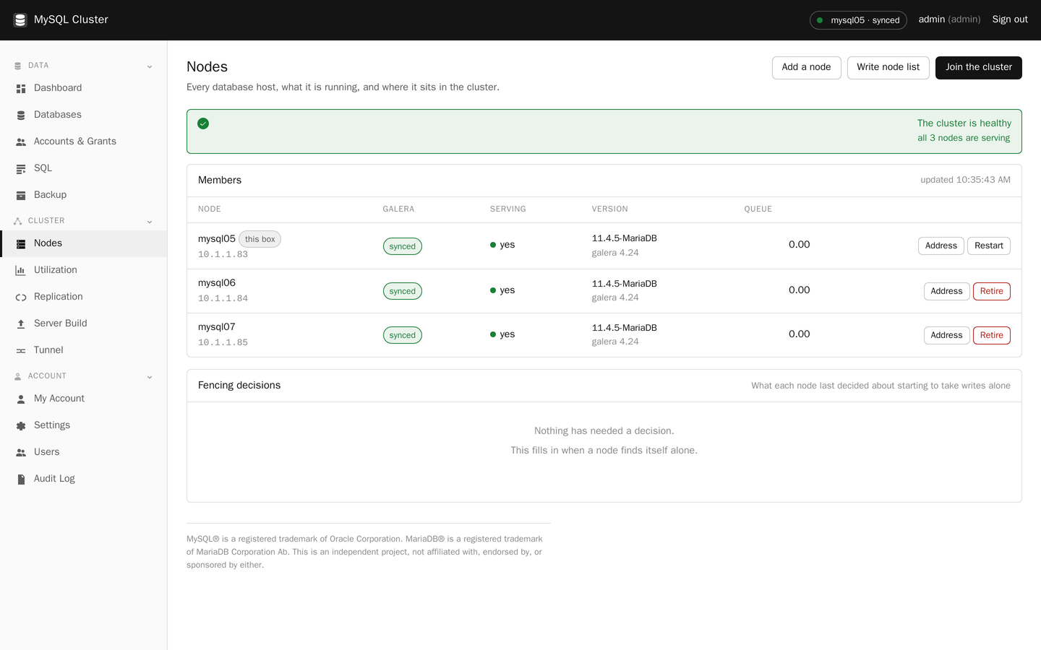This screenshot has height=650, width=1041.
Task: Navigate to the SQL page
Action: [x=84, y=168]
